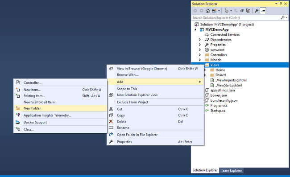Click the wwwroot globe icon
The width and height of the screenshot is (290, 177).
tap(207, 49)
